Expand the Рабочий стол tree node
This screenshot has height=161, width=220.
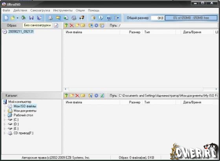tap(5, 115)
